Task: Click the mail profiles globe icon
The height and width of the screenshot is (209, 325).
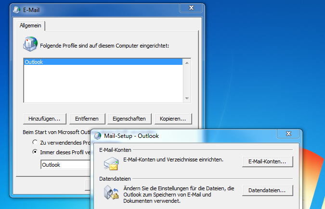Action: [30, 44]
